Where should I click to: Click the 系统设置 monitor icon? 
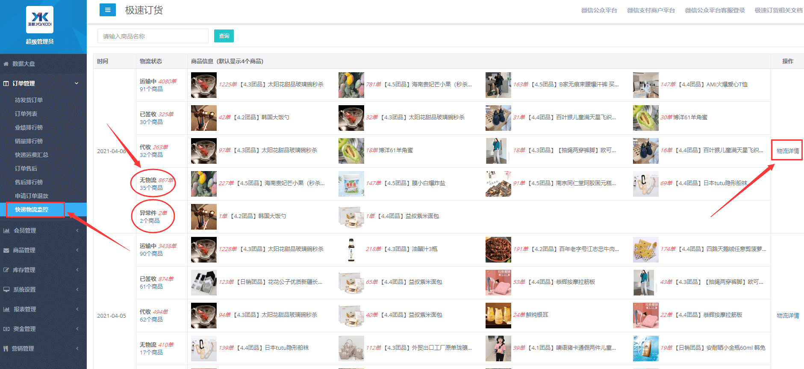pyautogui.click(x=6, y=289)
